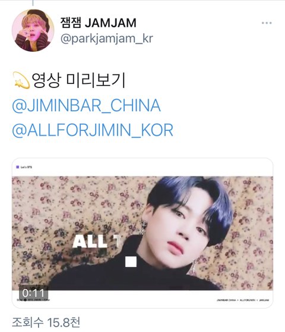Open the @ALLFORJIMIN_KOR mention
This screenshot has height=332, width=285.
coord(93,130)
